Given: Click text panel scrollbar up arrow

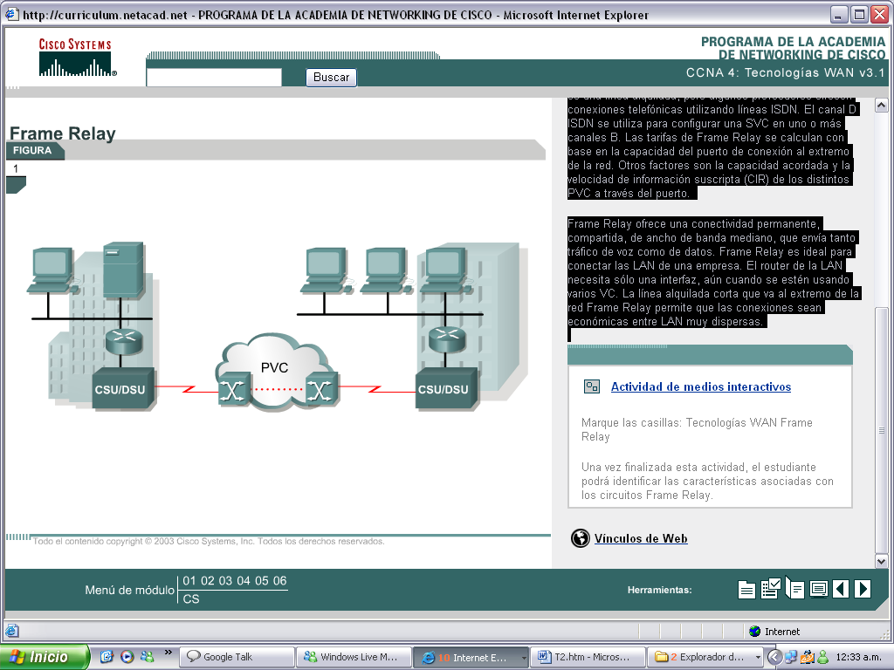Looking at the screenshot, I should pos(882,105).
